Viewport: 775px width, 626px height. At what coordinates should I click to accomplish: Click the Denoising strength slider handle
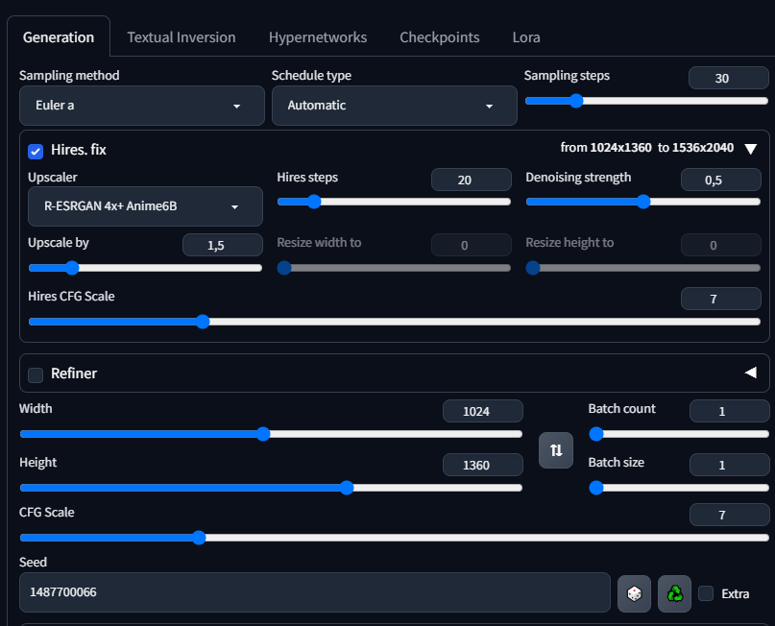pos(643,202)
